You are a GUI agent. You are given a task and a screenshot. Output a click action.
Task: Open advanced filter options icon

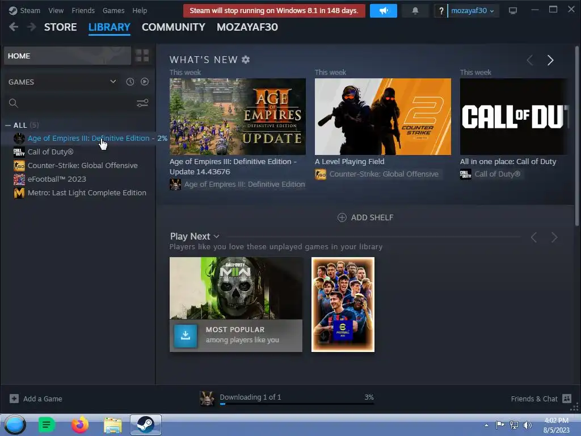click(x=142, y=103)
